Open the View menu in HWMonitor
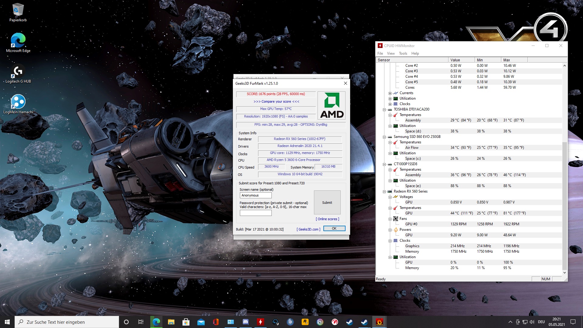Viewport: 583px width, 328px height. [x=391, y=53]
